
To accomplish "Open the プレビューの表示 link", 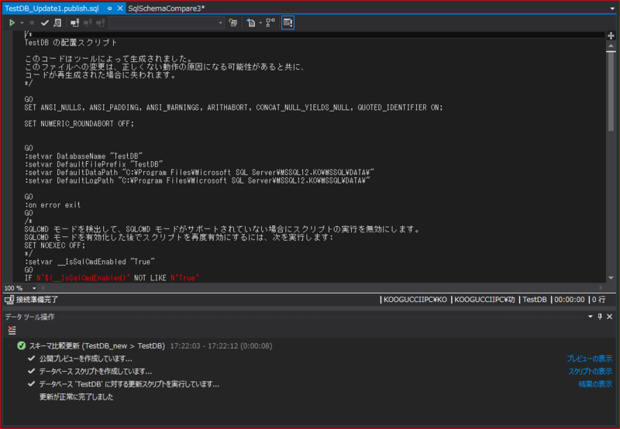I will pyautogui.click(x=589, y=359).
